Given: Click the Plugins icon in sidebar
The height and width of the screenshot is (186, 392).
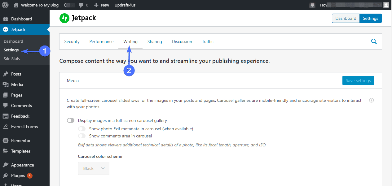Looking at the screenshot, I should (6, 175).
